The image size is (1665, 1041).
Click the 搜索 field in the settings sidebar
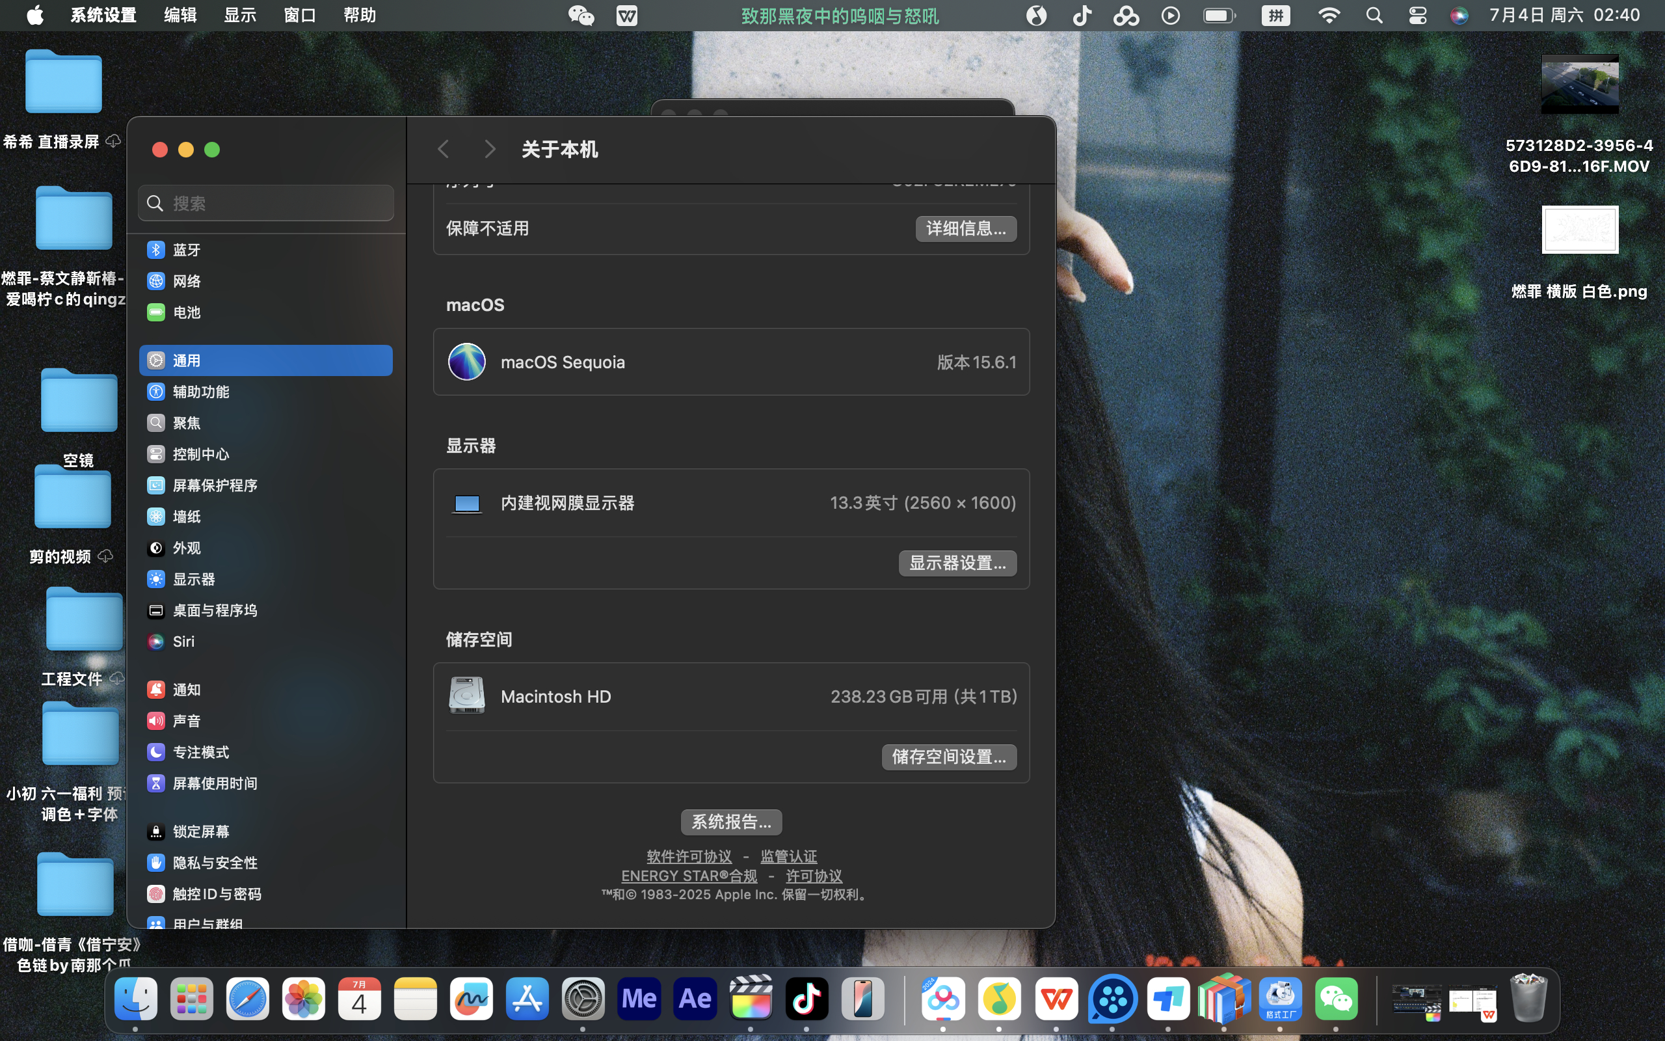(265, 203)
